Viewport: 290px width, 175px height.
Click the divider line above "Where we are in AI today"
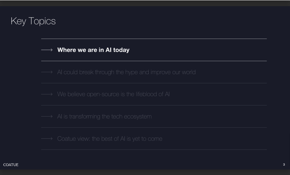154,39
